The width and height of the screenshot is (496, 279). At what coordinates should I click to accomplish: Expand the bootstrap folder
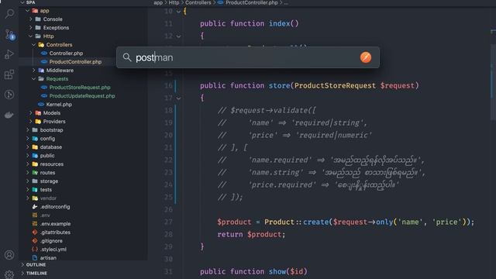click(x=28, y=130)
